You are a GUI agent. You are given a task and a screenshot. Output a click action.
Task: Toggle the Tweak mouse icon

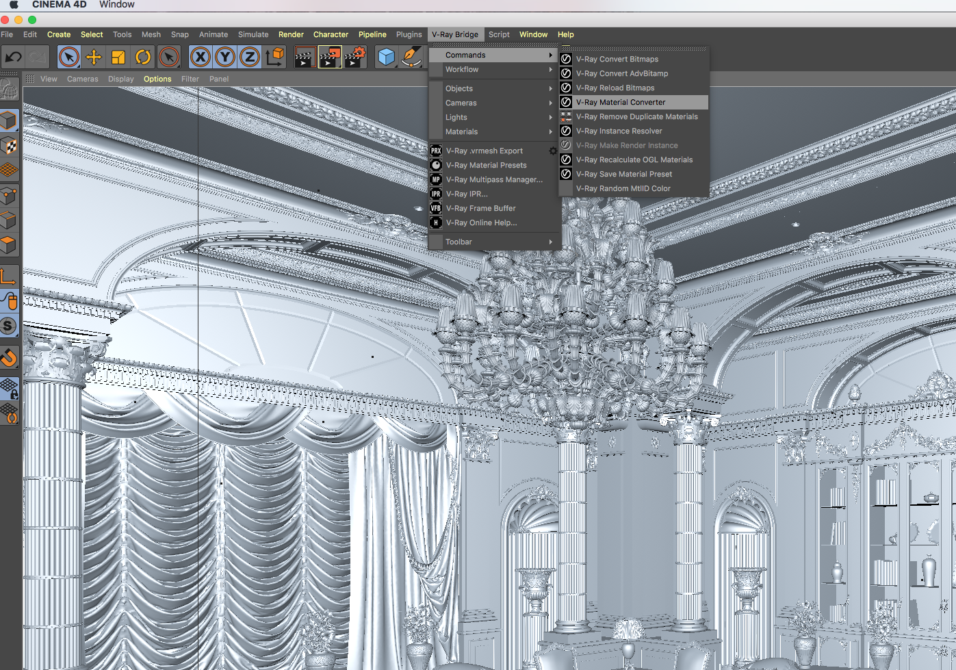[8, 301]
